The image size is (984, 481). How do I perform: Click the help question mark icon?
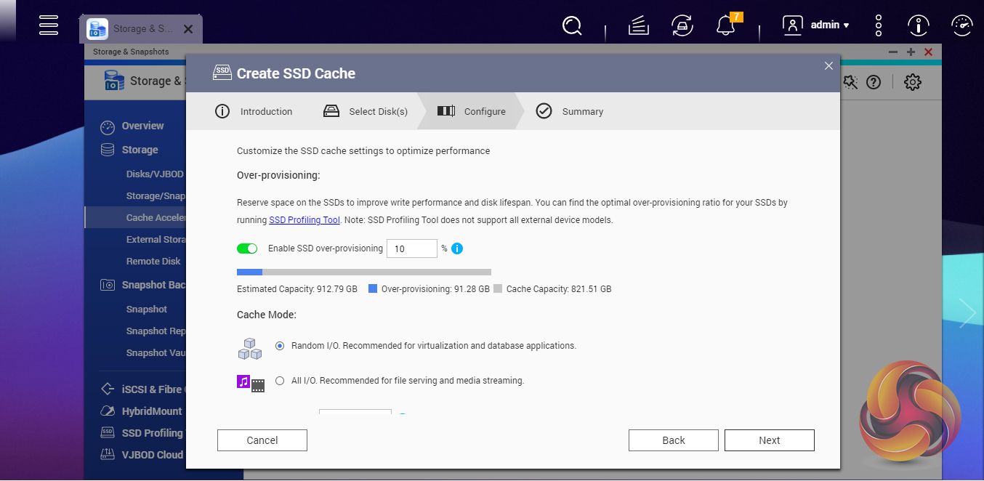coord(874,82)
